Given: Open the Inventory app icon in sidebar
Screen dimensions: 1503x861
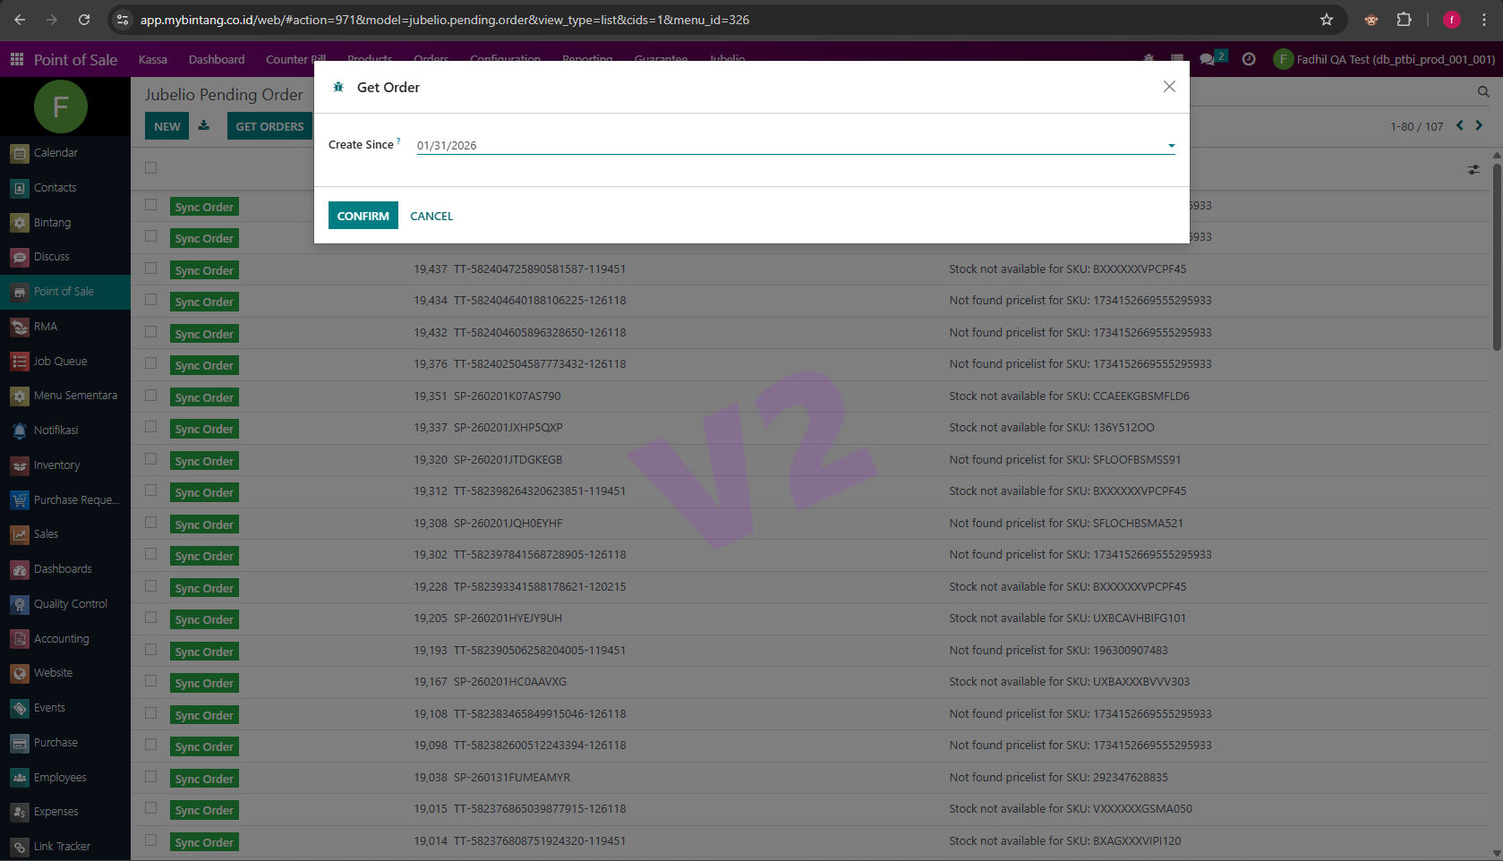Looking at the screenshot, I should tap(20, 465).
